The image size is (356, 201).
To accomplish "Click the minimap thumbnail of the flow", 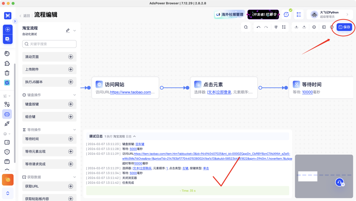I will pyautogui.click(x=324, y=176).
